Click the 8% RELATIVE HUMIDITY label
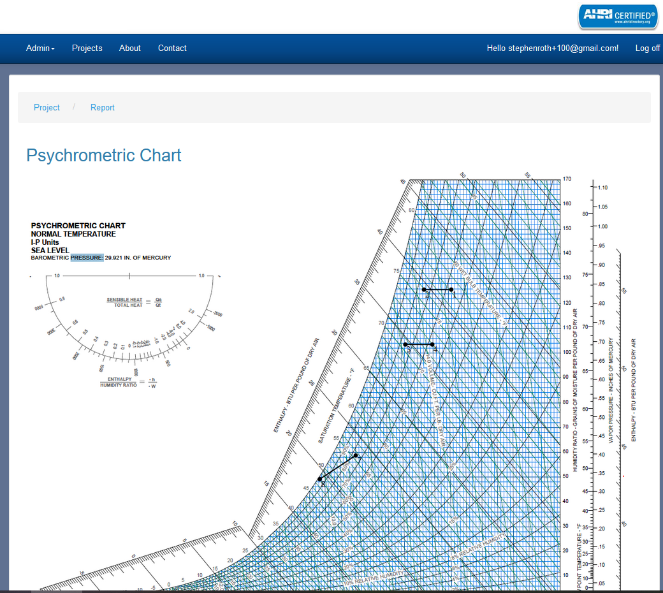The image size is (663, 593). point(478,546)
